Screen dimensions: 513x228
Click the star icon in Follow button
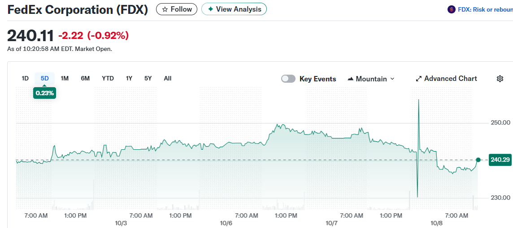pos(165,9)
